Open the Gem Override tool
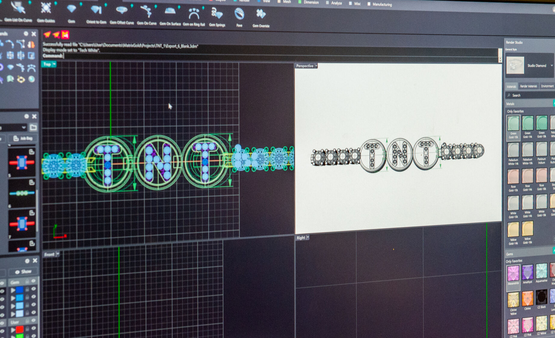Image resolution: width=555 pixels, height=338 pixels. click(x=261, y=18)
